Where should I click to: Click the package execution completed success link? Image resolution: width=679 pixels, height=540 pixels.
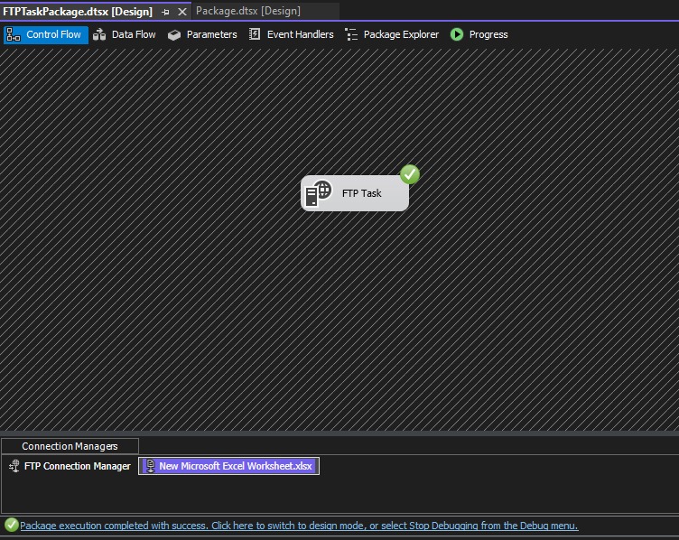[x=299, y=526]
